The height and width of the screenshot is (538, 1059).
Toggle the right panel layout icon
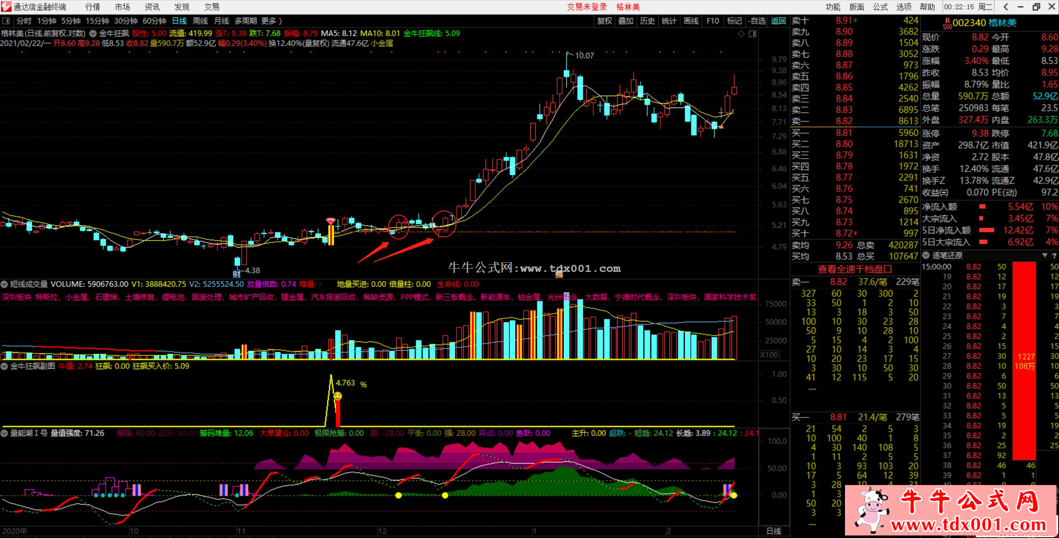753,34
